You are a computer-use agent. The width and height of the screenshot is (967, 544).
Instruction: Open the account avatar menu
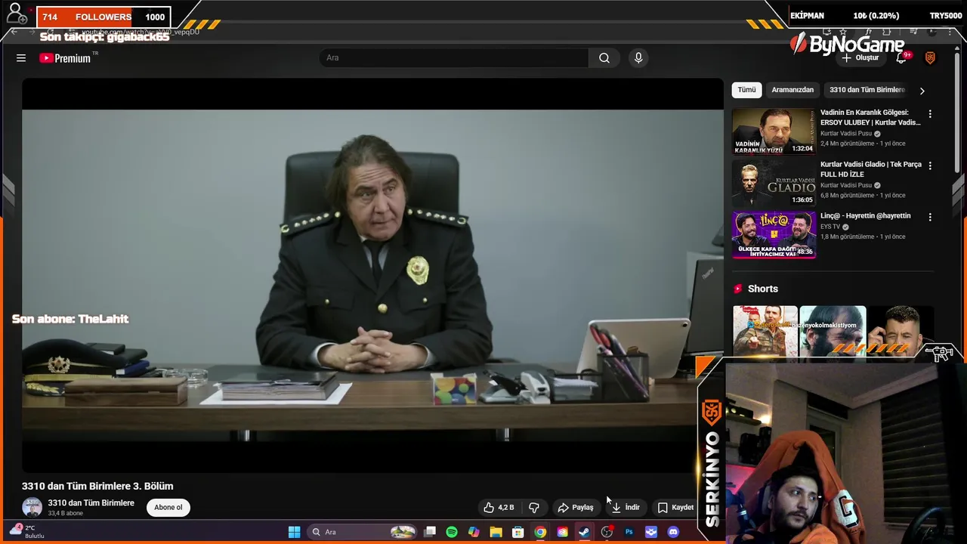(930, 58)
